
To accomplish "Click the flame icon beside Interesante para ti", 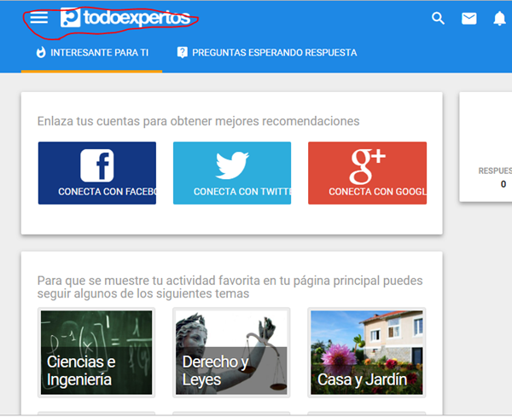I will 41,52.
